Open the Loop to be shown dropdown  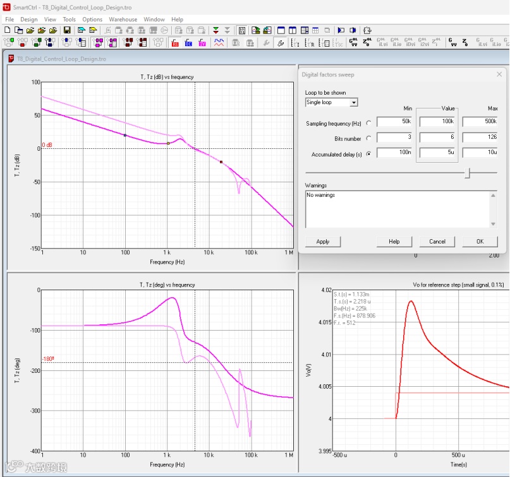tap(353, 102)
